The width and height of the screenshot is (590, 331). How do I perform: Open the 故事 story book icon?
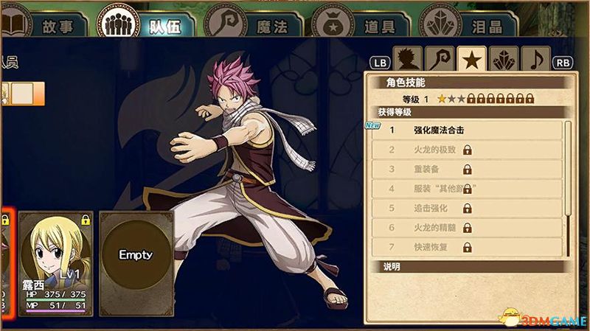tap(15, 23)
